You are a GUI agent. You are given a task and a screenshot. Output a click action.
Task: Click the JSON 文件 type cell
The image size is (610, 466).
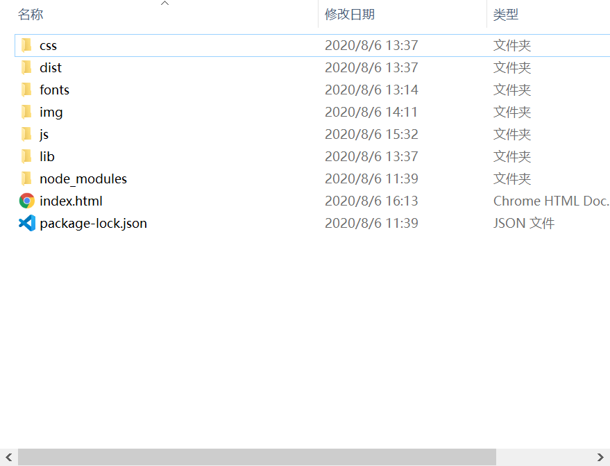[524, 223]
